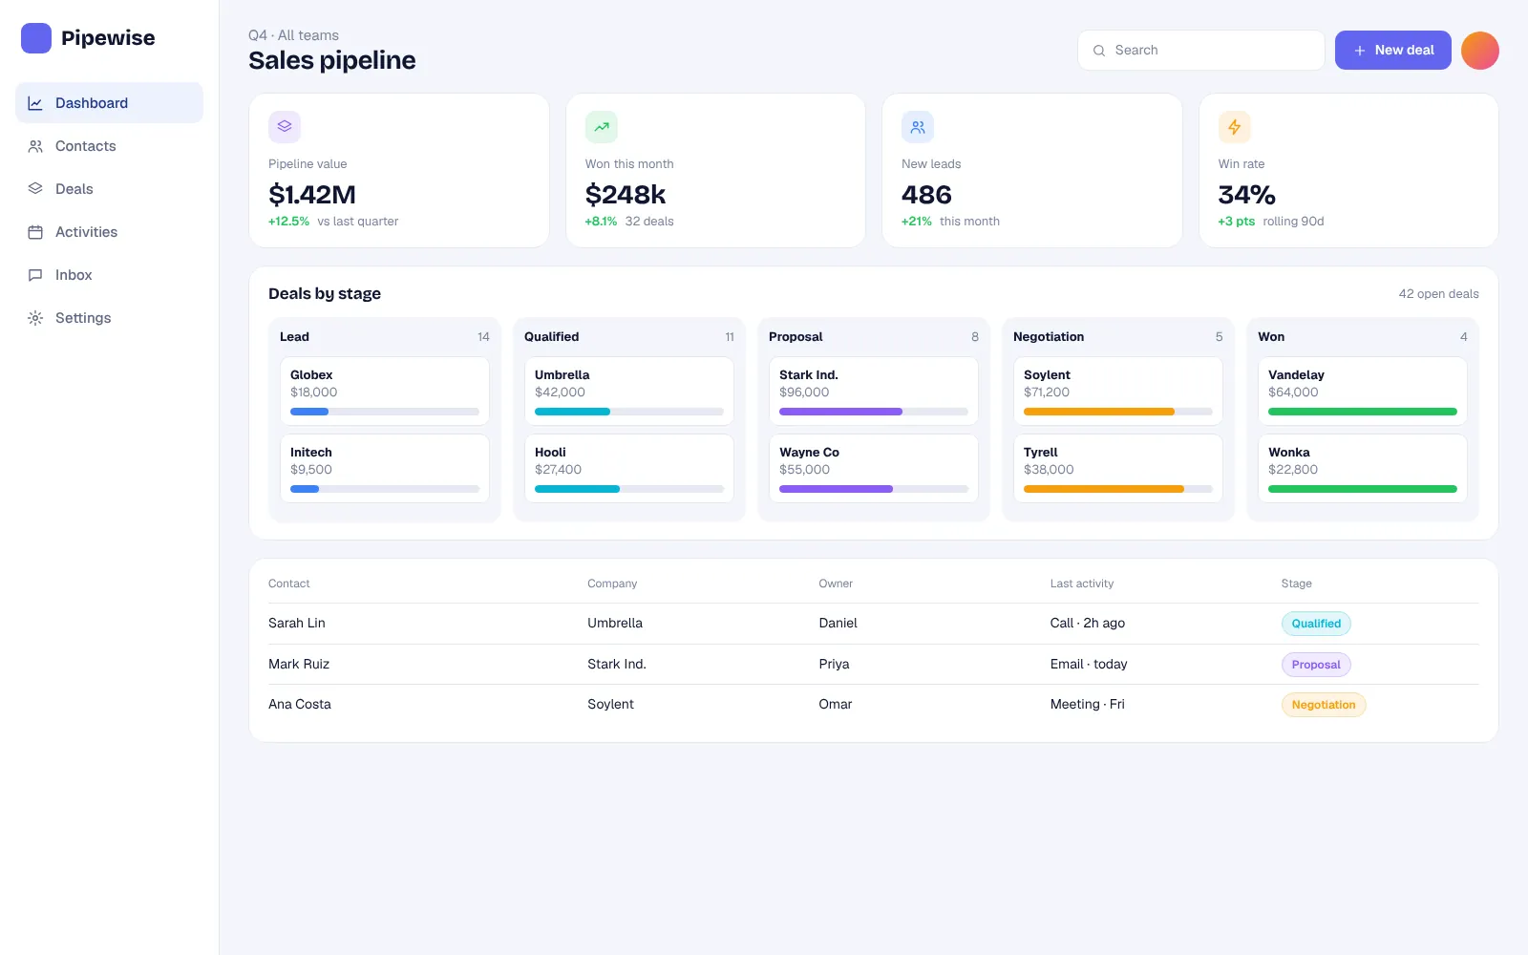Click the Umbrella company cell in table
Viewport: 1528px width, 955px height.
[615, 624]
